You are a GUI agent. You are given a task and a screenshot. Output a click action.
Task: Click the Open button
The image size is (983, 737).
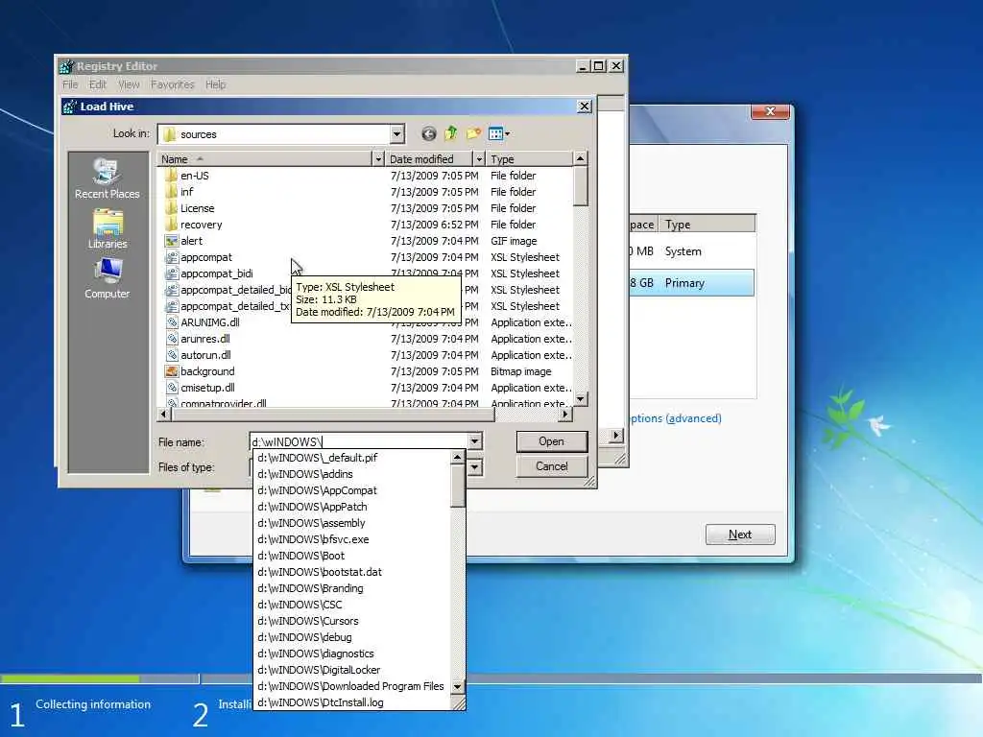pyautogui.click(x=552, y=441)
